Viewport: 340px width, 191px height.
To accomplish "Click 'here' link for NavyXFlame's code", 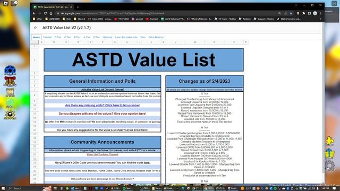I will coord(147,163).
